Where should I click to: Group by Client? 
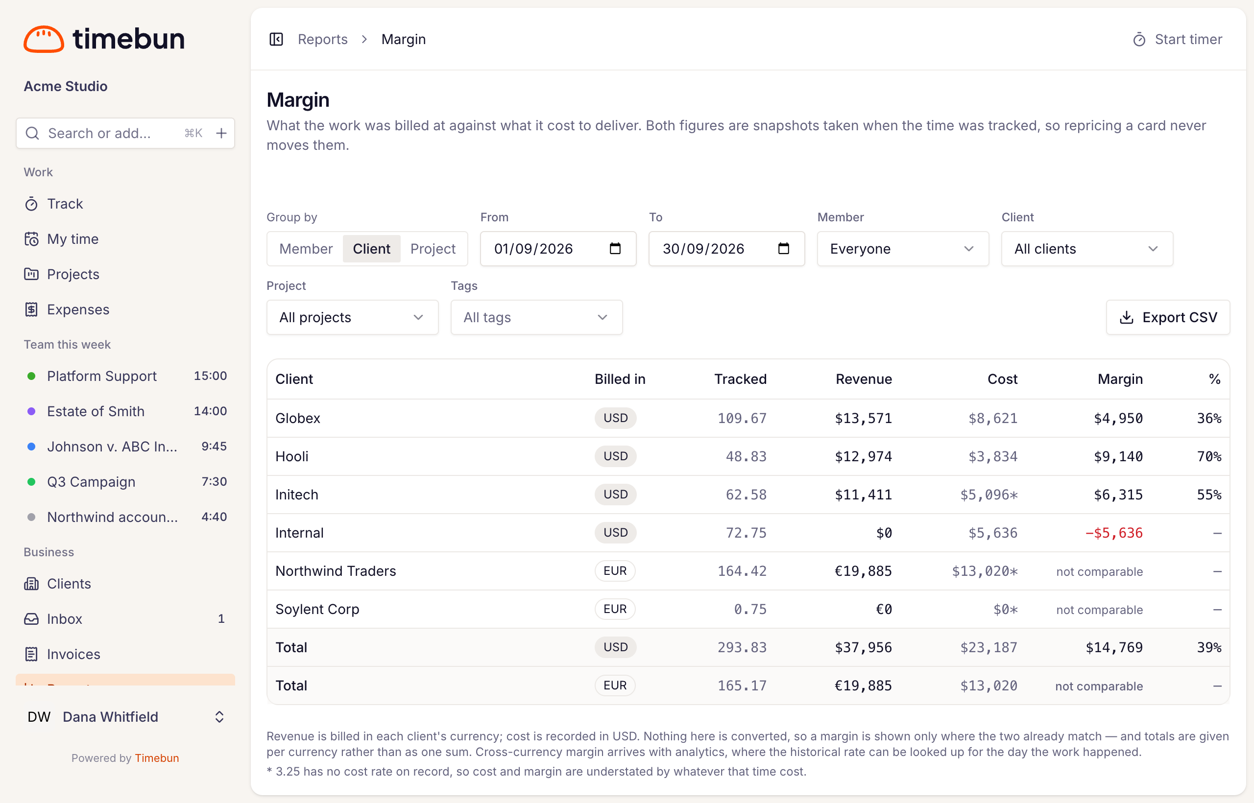pyautogui.click(x=371, y=249)
